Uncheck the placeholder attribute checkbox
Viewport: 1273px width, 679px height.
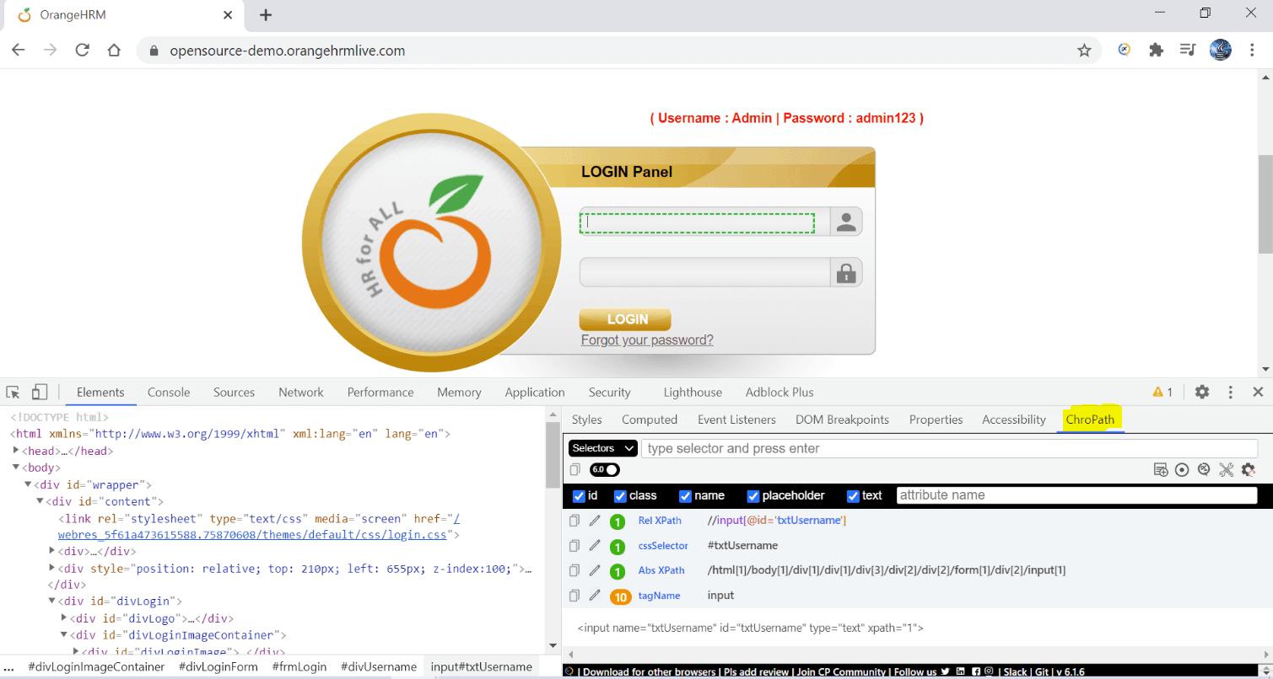(x=752, y=495)
